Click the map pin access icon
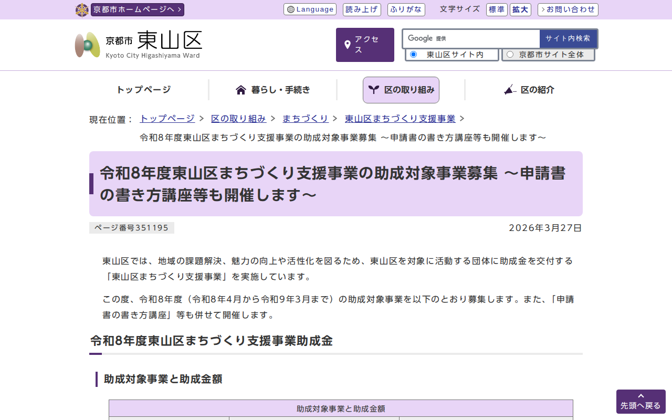Screen dimensions: 672x420 pos(347,45)
